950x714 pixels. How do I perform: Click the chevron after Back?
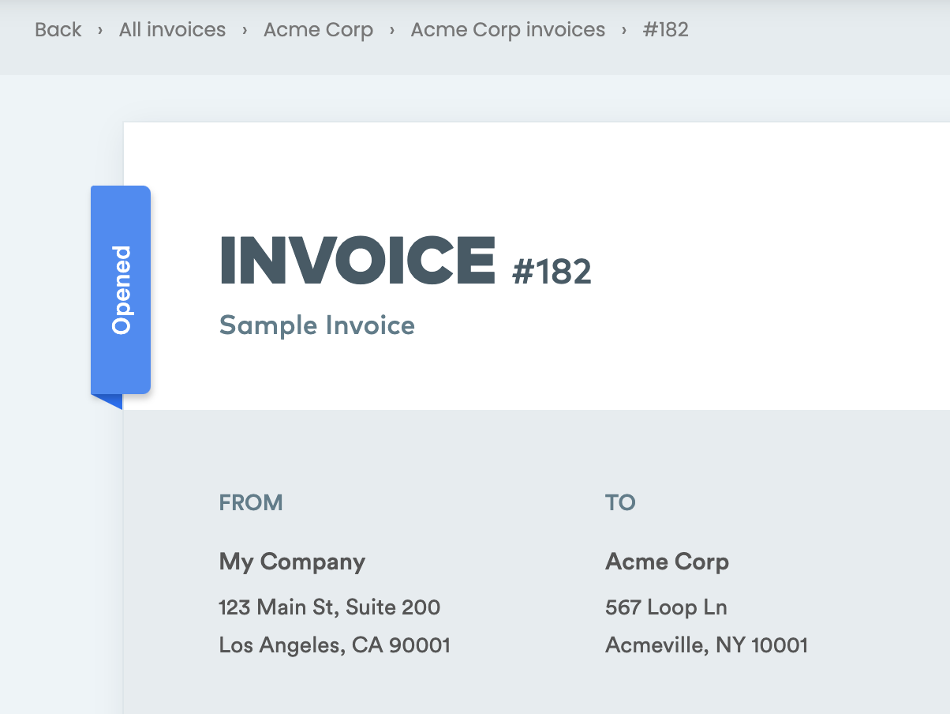click(99, 29)
